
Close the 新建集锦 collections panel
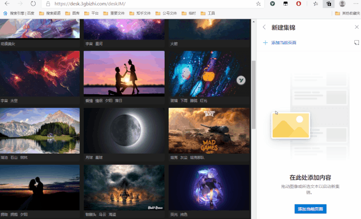coord(356,27)
